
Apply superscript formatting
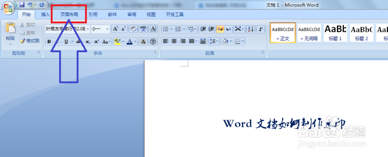pyautogui.click(x=97, y=42)
